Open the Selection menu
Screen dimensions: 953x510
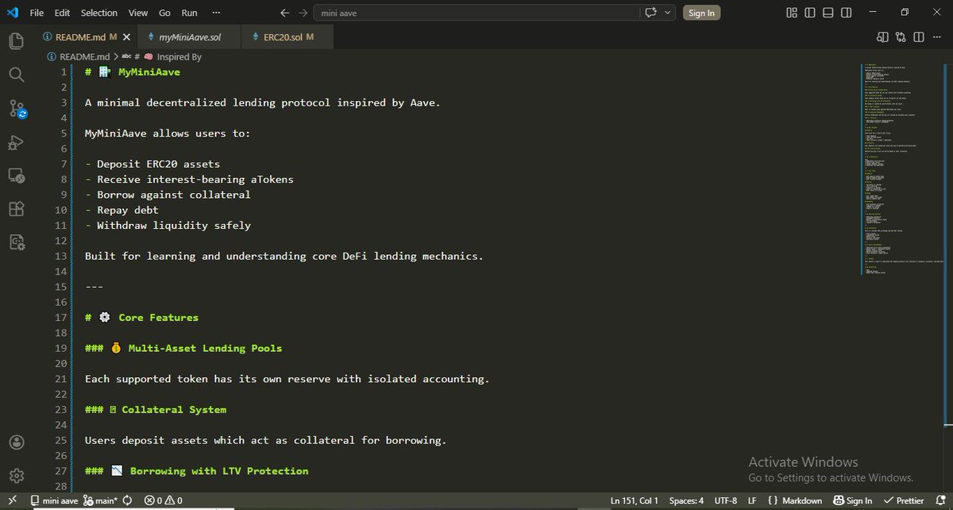pyautogui.click(x=99, y=13)
